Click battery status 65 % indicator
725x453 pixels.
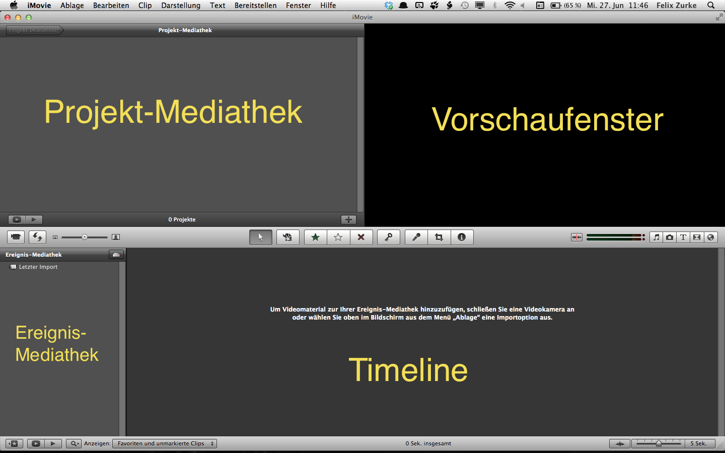click(x=566, y=5)
